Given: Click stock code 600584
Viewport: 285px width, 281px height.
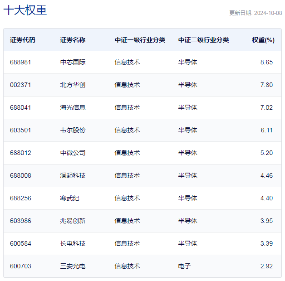Looking at the screenshot, I should [20, 243].
